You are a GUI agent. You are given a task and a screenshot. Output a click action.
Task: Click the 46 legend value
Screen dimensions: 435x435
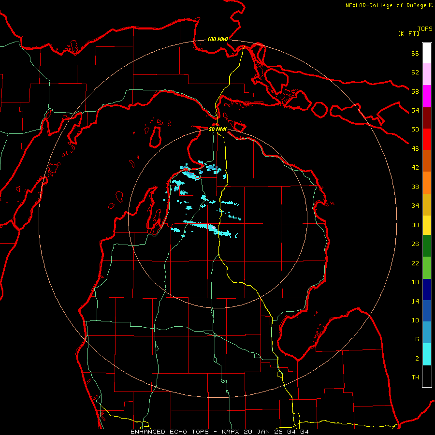pos(415,148)
